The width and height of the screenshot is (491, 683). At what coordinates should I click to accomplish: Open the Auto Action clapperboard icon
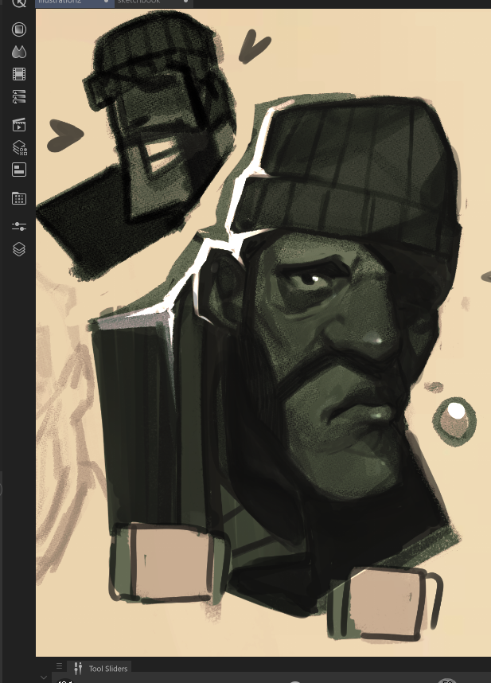click(x=19, y=124)
